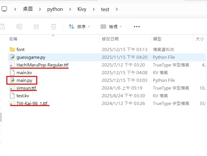Expand the chevron after the monitor icon
207x156 pixels.
coord(15,9)
